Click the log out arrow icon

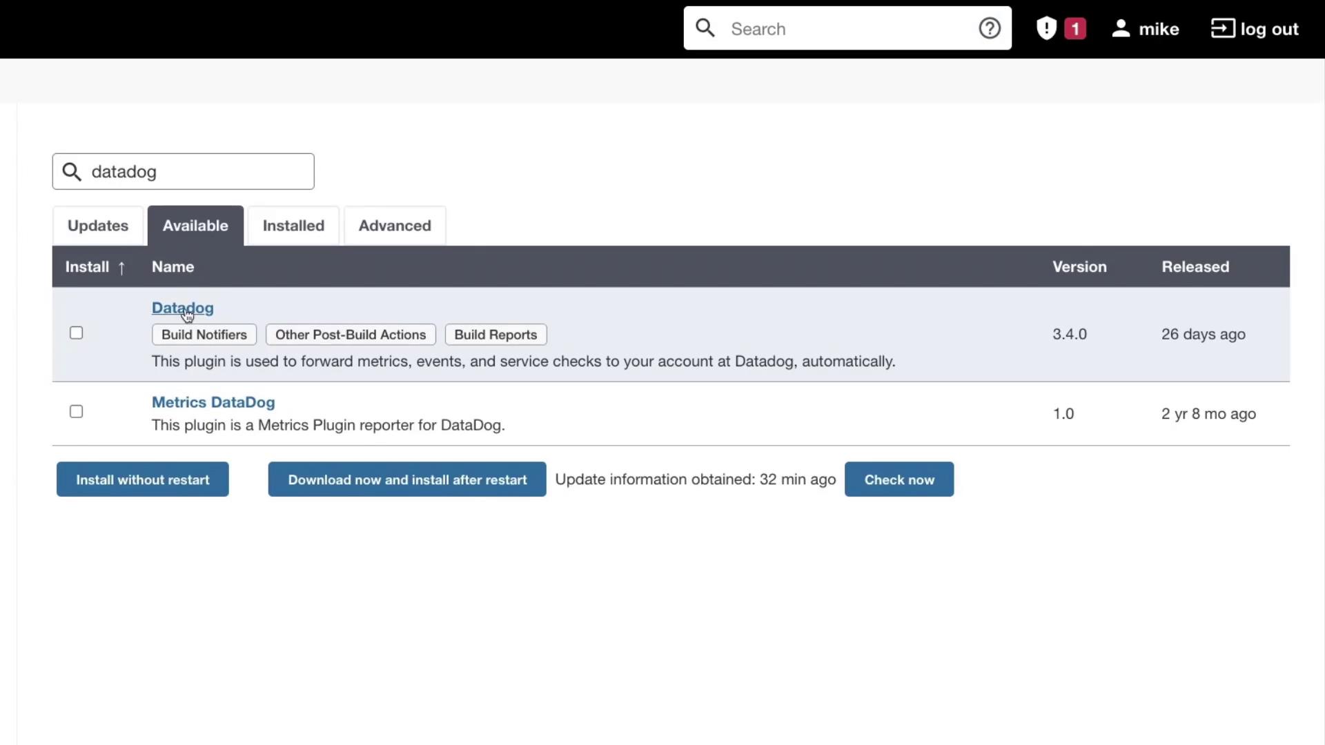coord(1222,28)
